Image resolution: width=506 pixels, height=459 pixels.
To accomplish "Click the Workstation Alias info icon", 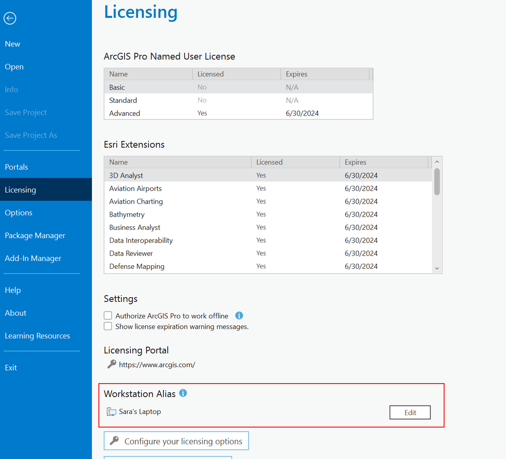I will (183, 393).
